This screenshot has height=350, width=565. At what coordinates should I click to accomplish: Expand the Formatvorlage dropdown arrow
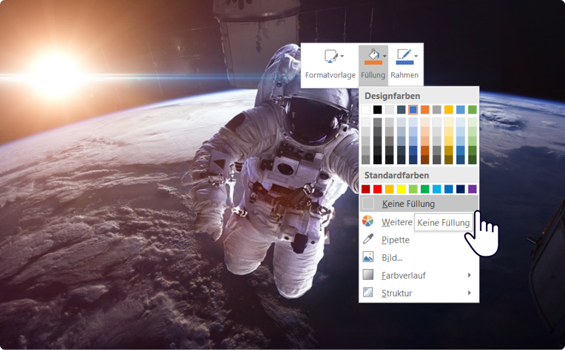click(342, 56)
